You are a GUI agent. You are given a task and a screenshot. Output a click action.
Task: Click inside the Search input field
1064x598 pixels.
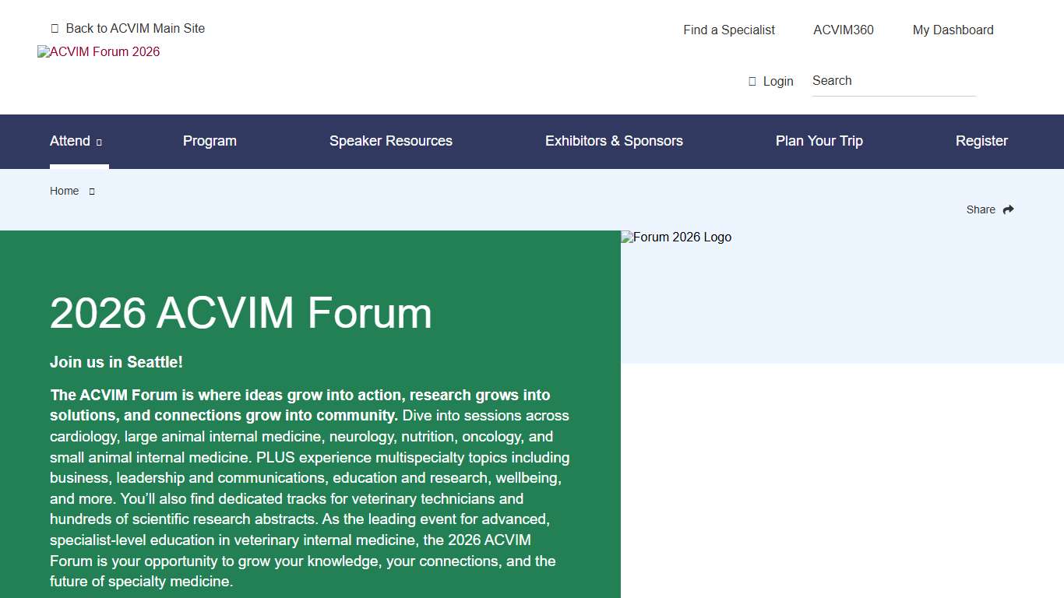[892, 80]
